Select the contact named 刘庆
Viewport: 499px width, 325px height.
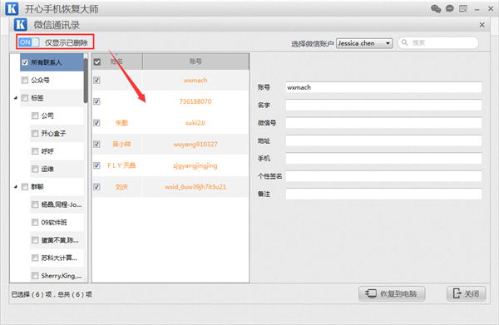click(x=121, y=187)
